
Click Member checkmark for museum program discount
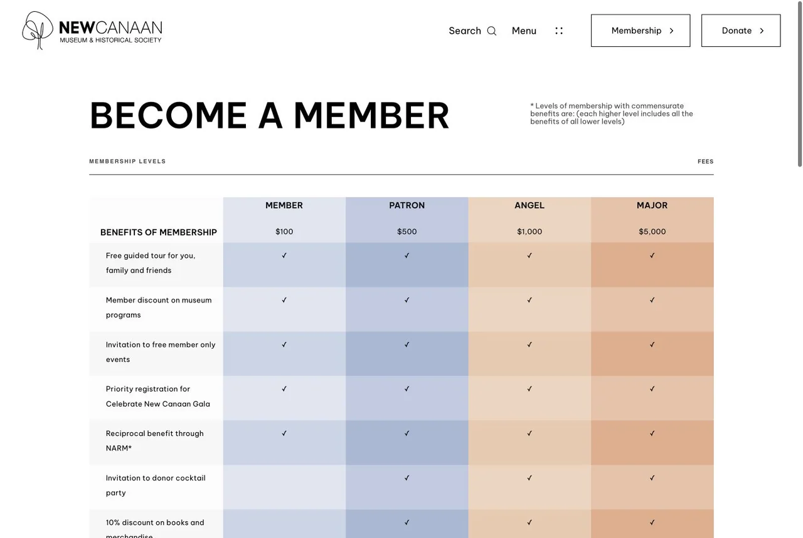pos(284,300)
